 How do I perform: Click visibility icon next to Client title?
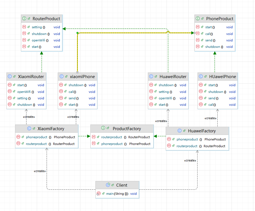(x=112, y=185)
